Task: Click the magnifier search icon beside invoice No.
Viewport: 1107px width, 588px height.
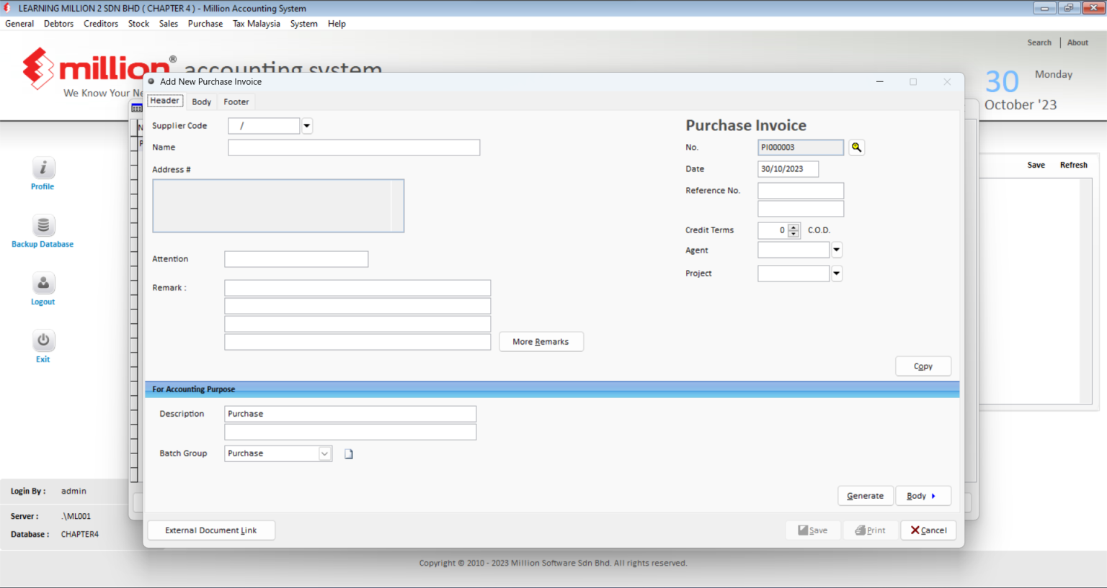Action: (856, 147)
